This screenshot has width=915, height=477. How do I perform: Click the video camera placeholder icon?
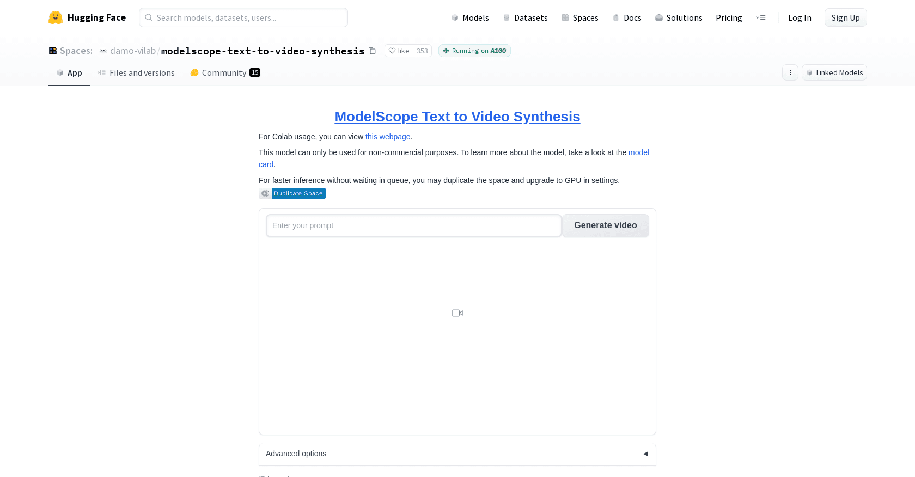(457, 313)
